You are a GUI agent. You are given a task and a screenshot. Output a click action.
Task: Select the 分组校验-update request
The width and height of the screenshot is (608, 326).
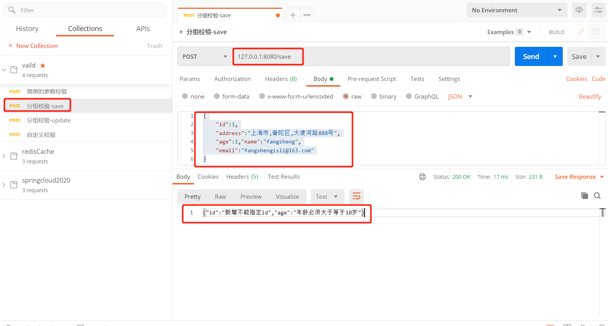pos(86,120)
